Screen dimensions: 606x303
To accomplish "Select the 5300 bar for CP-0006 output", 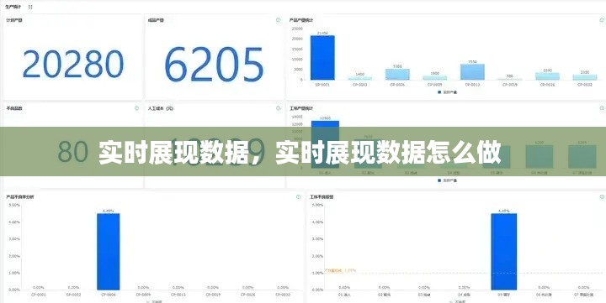I will (x=397, y=75).
